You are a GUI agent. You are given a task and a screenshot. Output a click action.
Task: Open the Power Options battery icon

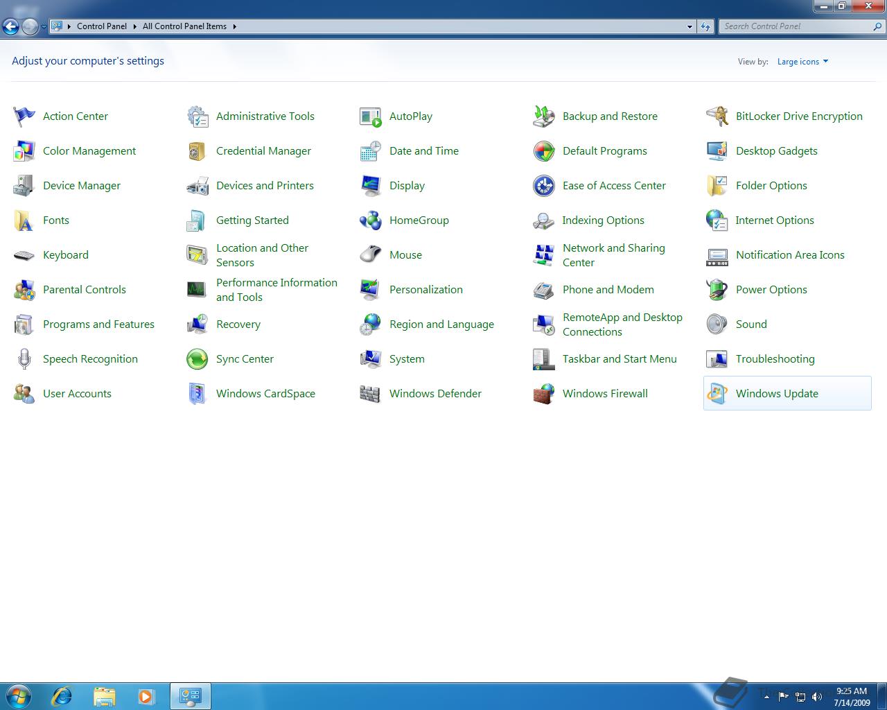(717, 290)
